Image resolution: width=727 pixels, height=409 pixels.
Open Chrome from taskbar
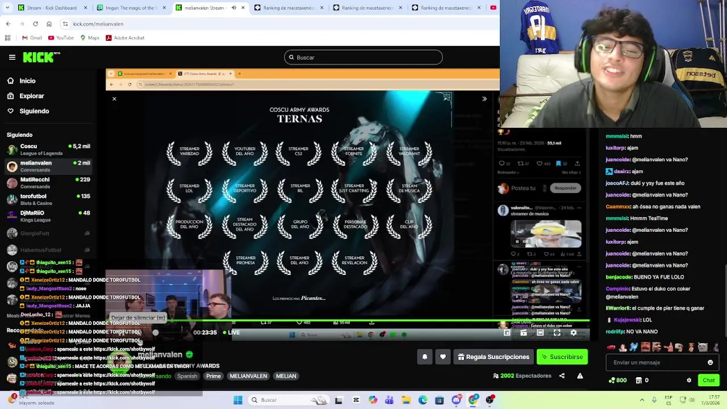(x=473, y=400)
